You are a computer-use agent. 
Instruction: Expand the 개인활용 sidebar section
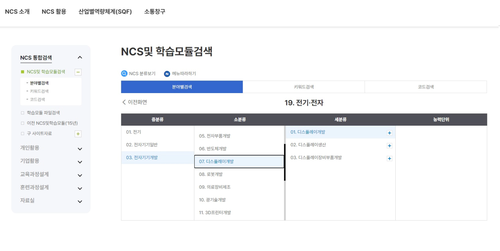point(80,149)
